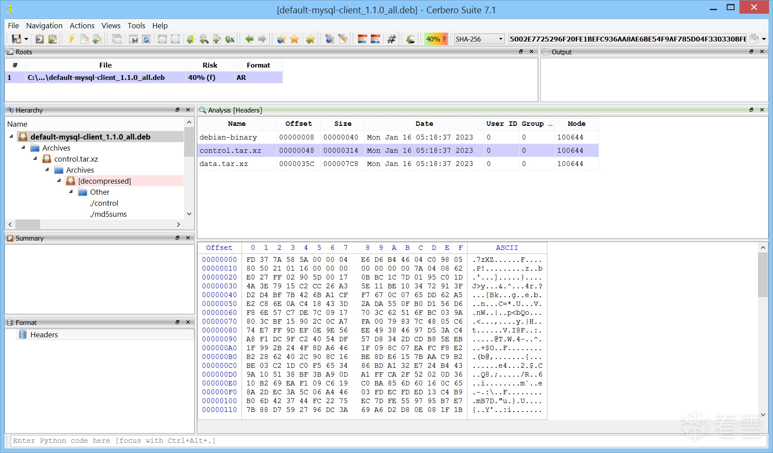Image resolution: width=773 pixels, height=453 pixels.
Task: Collapse the Archives folder above [decompressed]
Action: pyautogui.click(x=47, y=170)
